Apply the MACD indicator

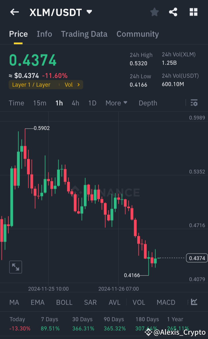pyautogui.click(x=166, y=302)
